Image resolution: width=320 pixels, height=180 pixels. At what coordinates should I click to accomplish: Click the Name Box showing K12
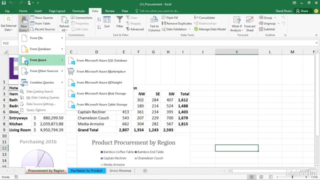click(10, 43)
